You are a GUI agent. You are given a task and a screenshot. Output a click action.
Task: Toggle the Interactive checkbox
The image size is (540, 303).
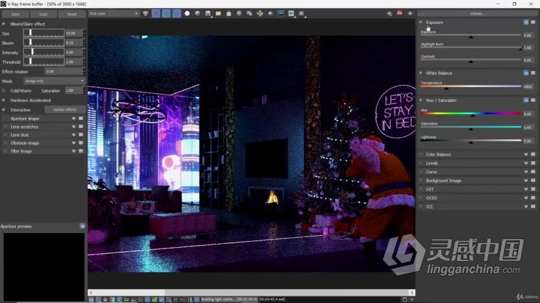pos(4,110)
